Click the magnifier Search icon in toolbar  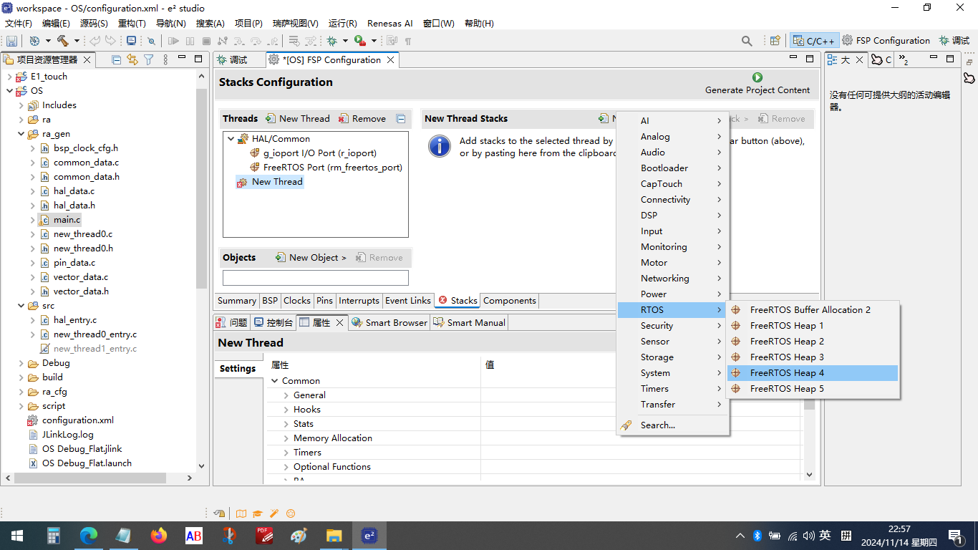pyautogui.click(x=747, y=41)
